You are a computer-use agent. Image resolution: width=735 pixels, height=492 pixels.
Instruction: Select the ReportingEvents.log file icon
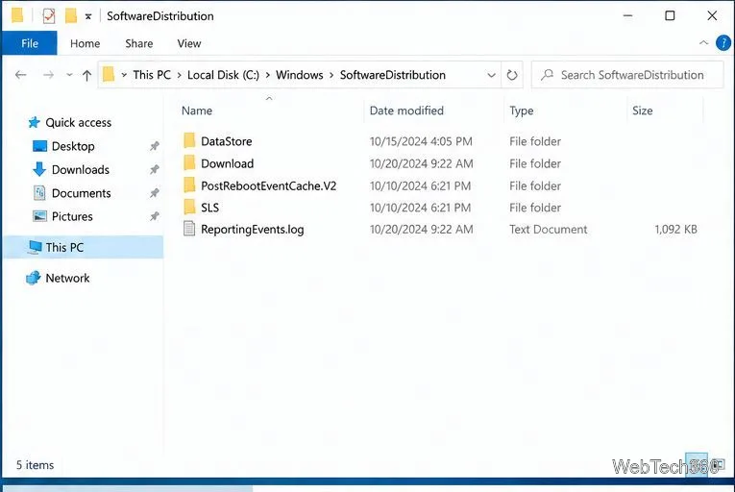[189, 229]
